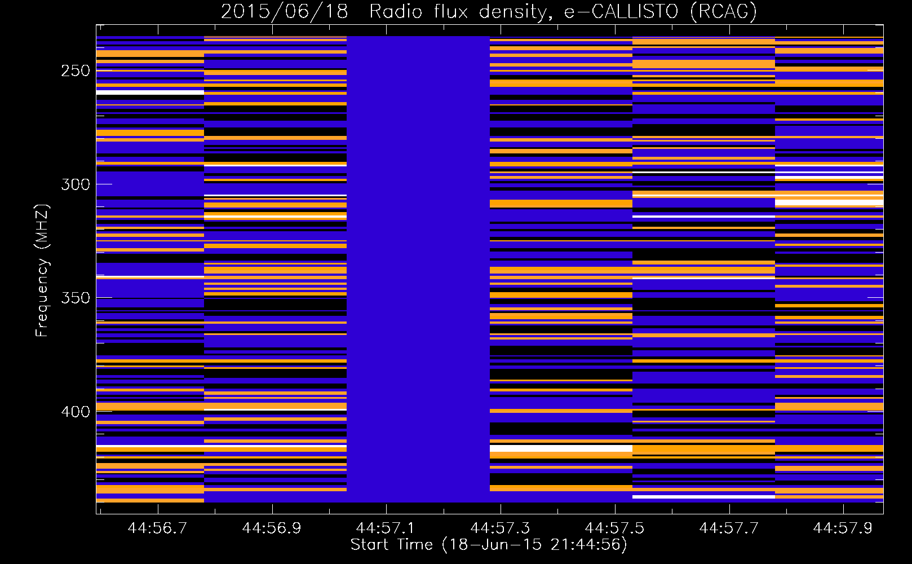The width and height of the screenshot is (912, 564).
Task: Click the 'Start Time (18-Jun-15 21:44:56)' label
Action: click(x=489, y=545)
